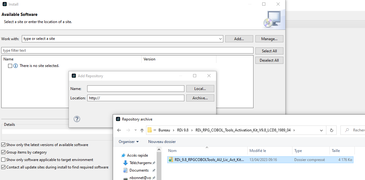Click the up arrow of the sidebar scrollbar
The width and height of the screenshot is (365, 180).
click(159, 149)
